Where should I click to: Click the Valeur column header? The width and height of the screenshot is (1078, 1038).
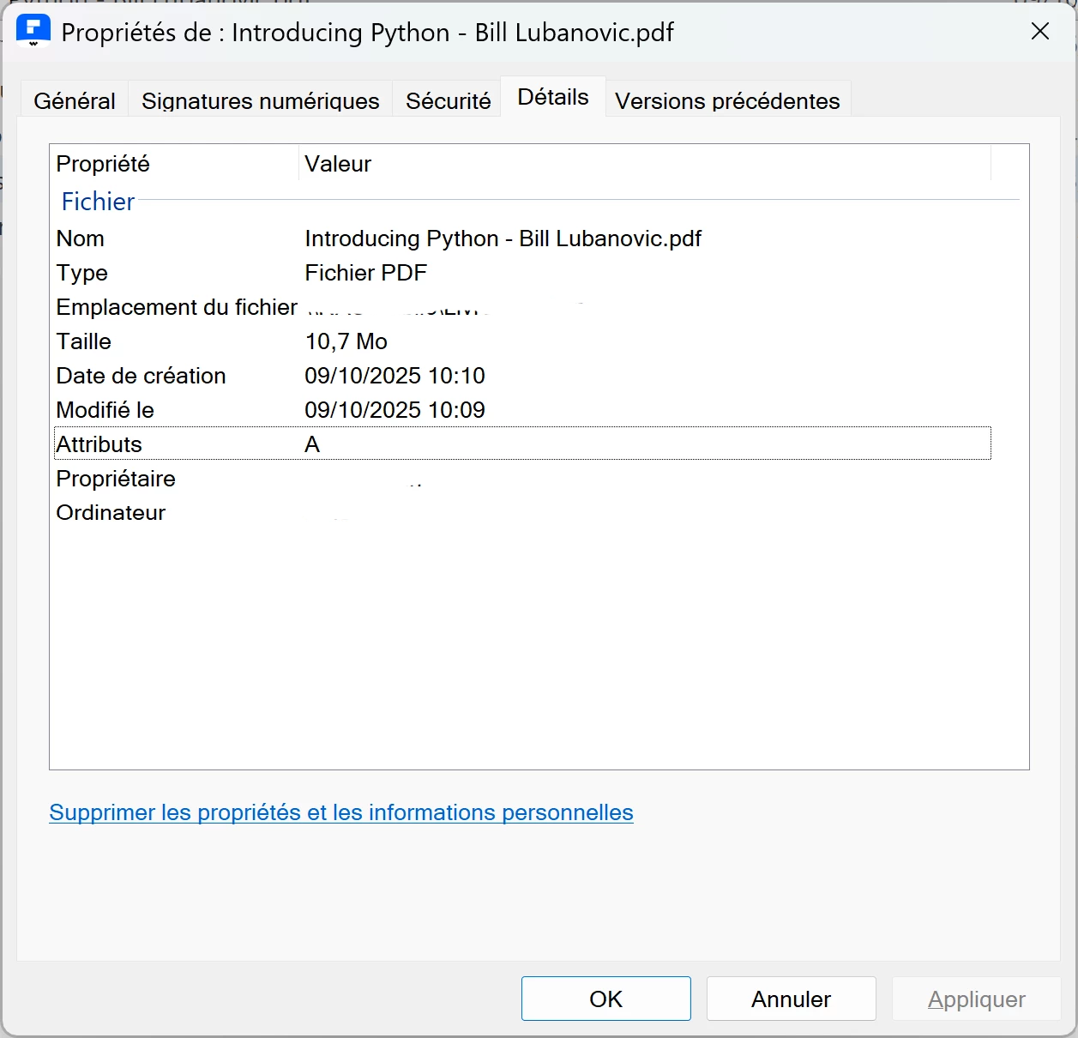pos(645,164)
